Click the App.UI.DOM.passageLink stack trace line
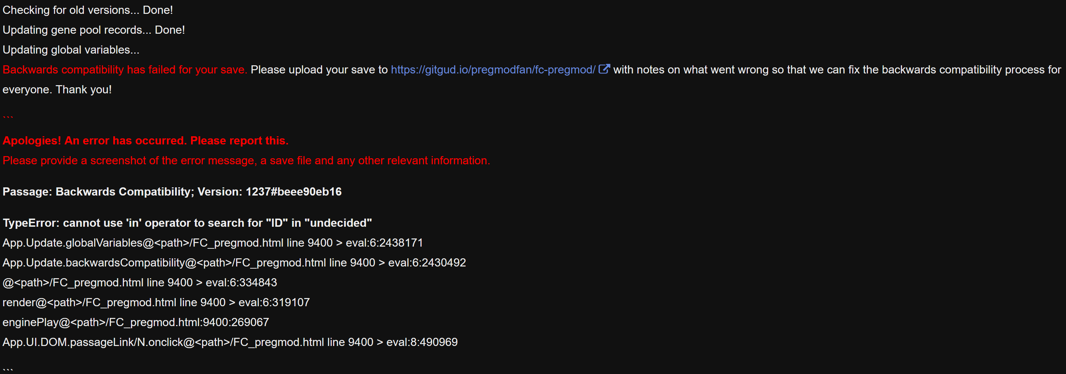 [230, 342]
